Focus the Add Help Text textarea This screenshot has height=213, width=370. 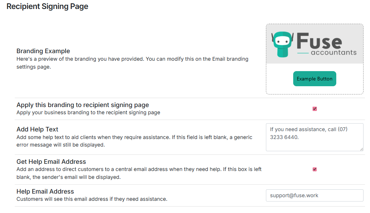pos(314,137)
